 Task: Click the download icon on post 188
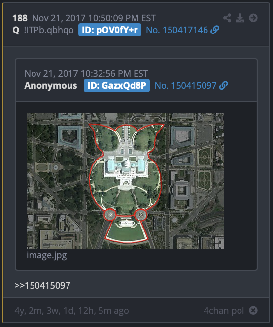coord(240,18)
